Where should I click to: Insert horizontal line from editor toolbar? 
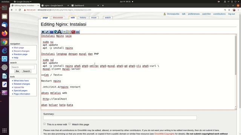click(x=78, y=32)
